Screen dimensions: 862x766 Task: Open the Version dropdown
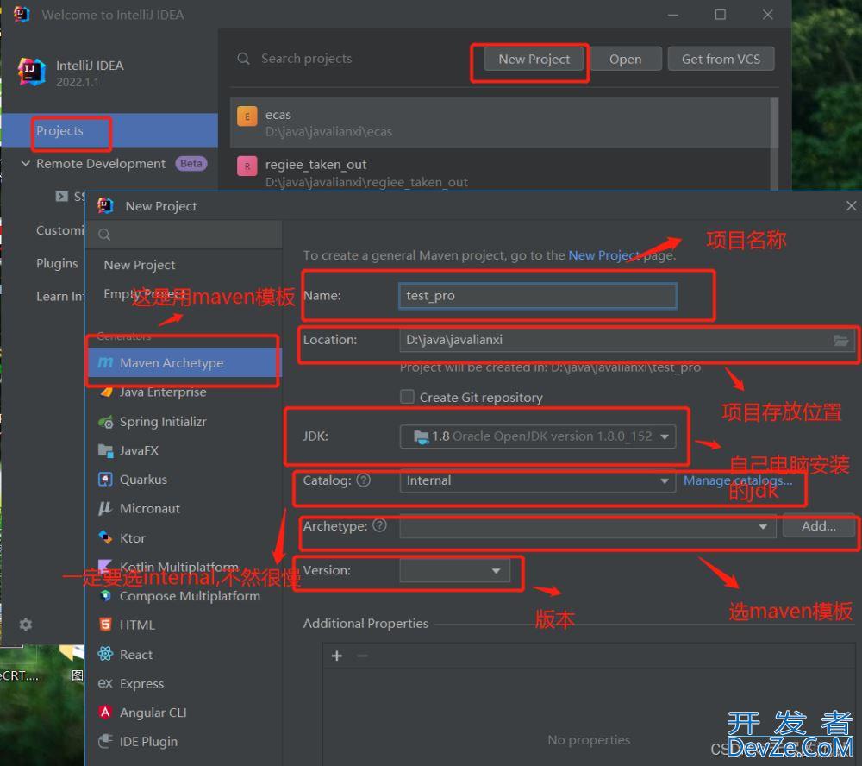pos(454,571)
